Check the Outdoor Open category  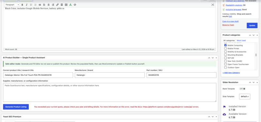tap(225, 67)
